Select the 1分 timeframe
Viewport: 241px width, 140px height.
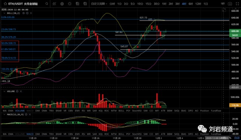(119, 4)
